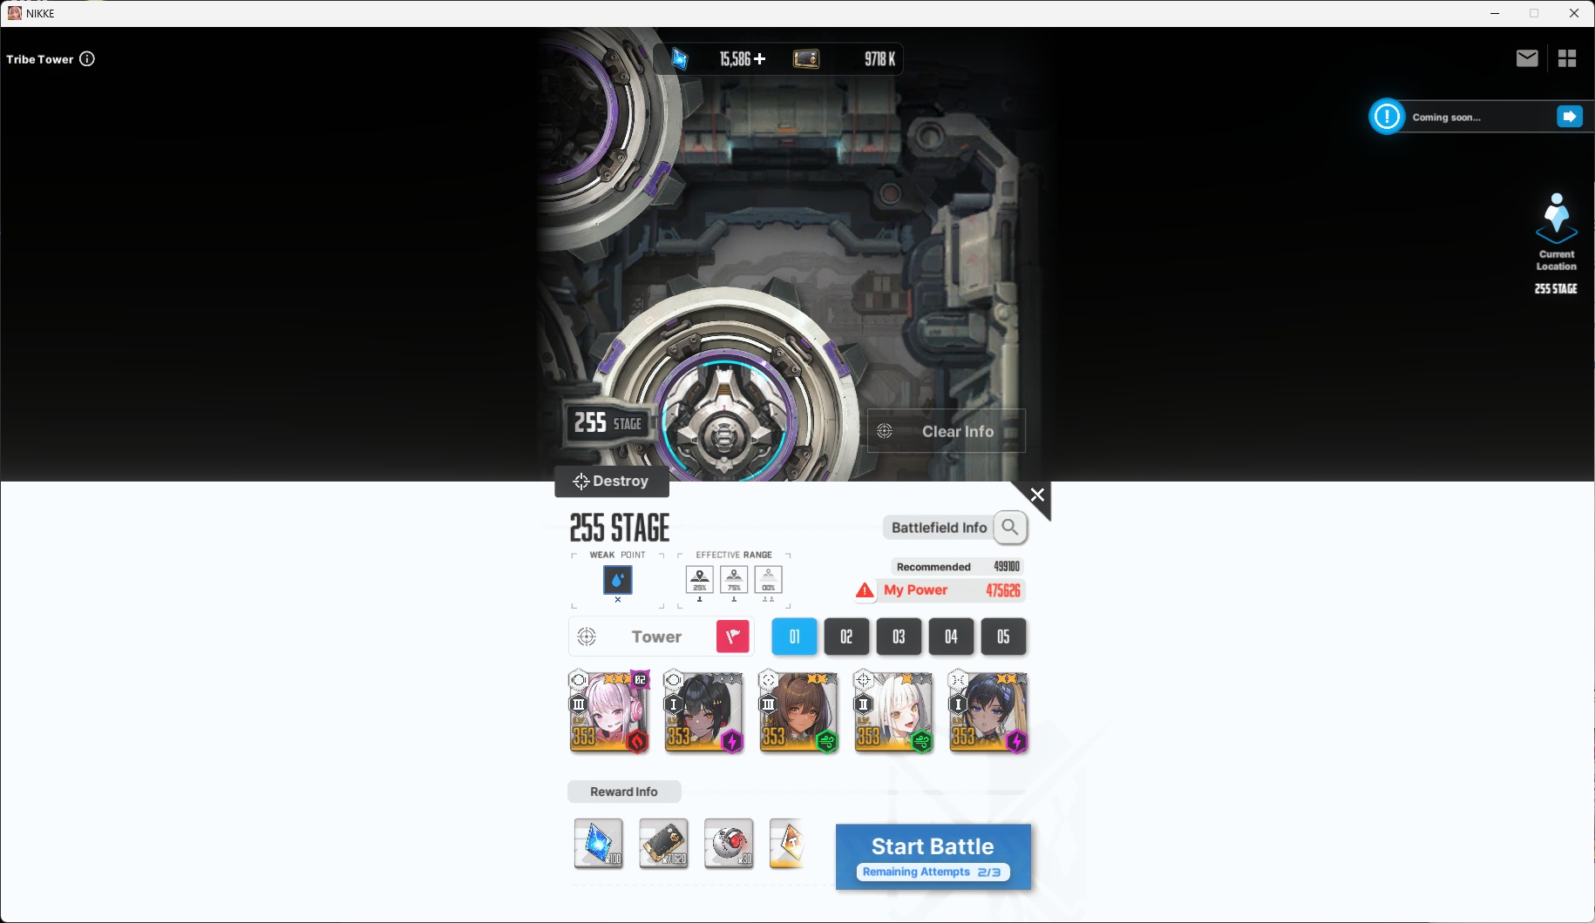Click the Destroy tab label
Viewport: 1595px width, 923px height.
pos(612,482)
